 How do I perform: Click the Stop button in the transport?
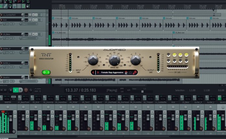pyautogui.click(x=10, y=90)
